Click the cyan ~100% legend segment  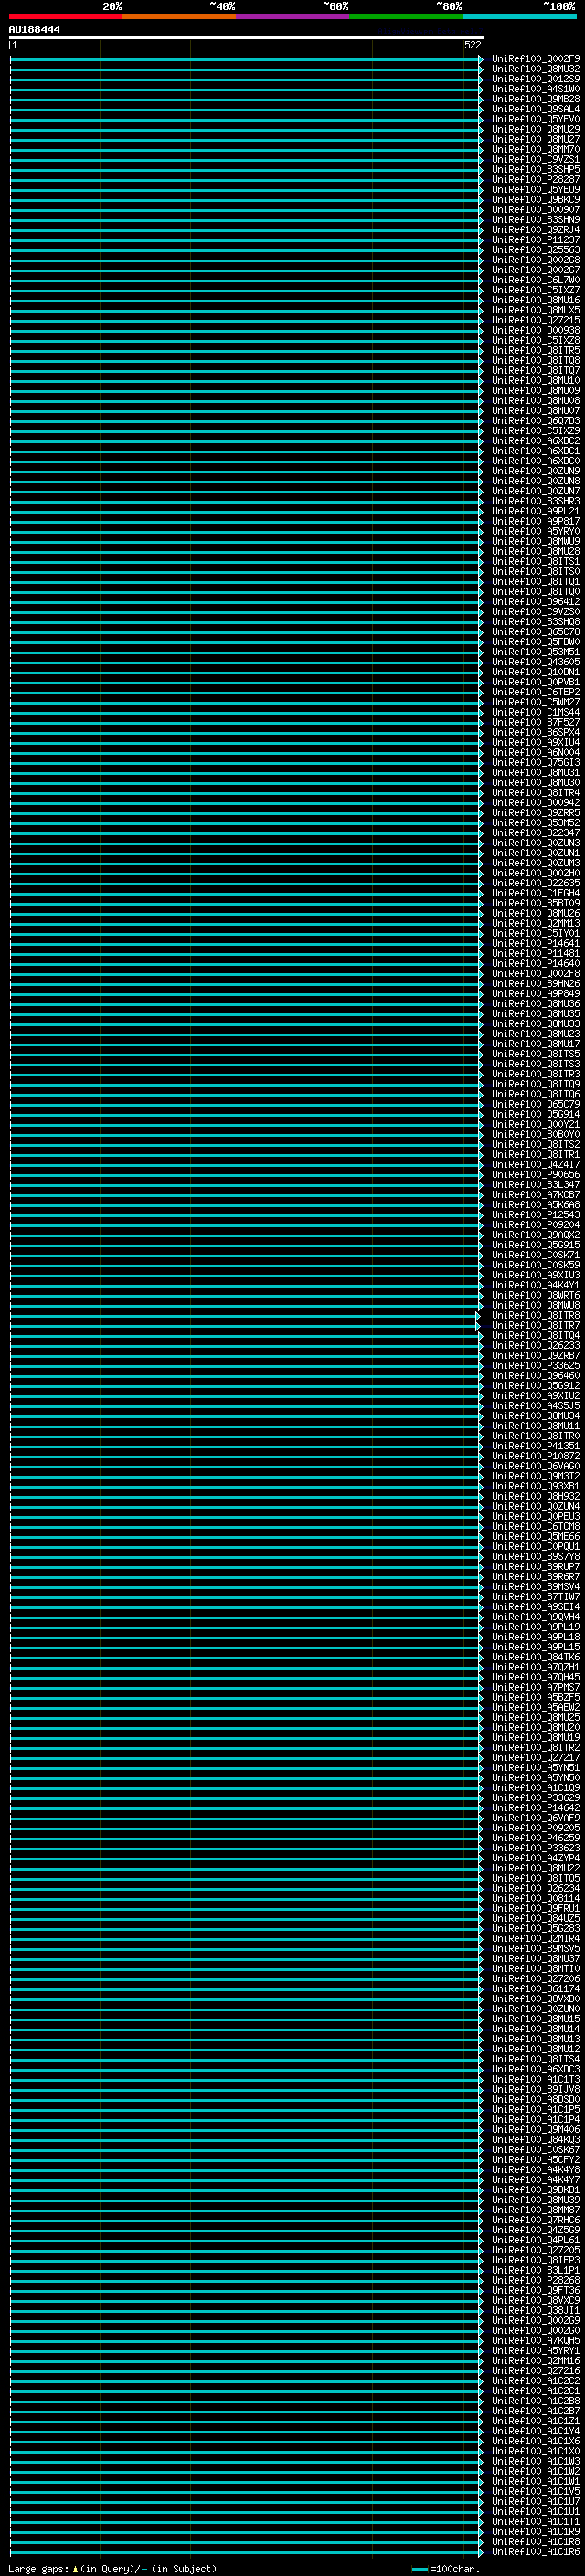pos(519,16)
